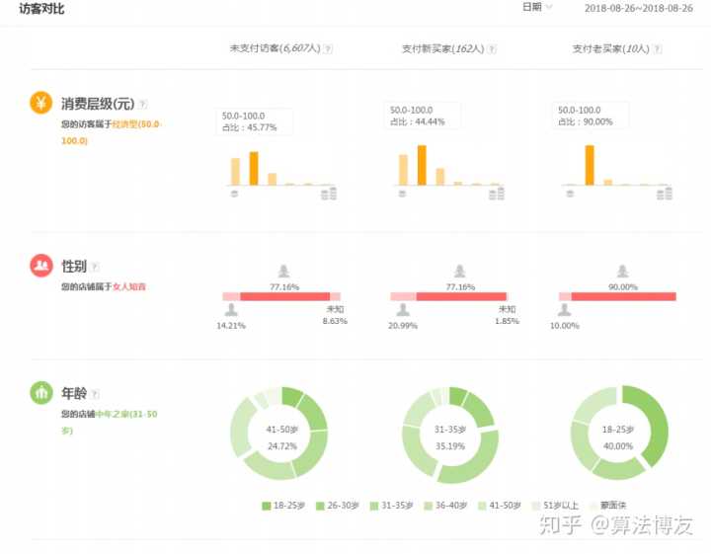Click the yen icon beside 消费层级
Image resolution: width=711 pixels, height=554 pixels.
[40, 103]
